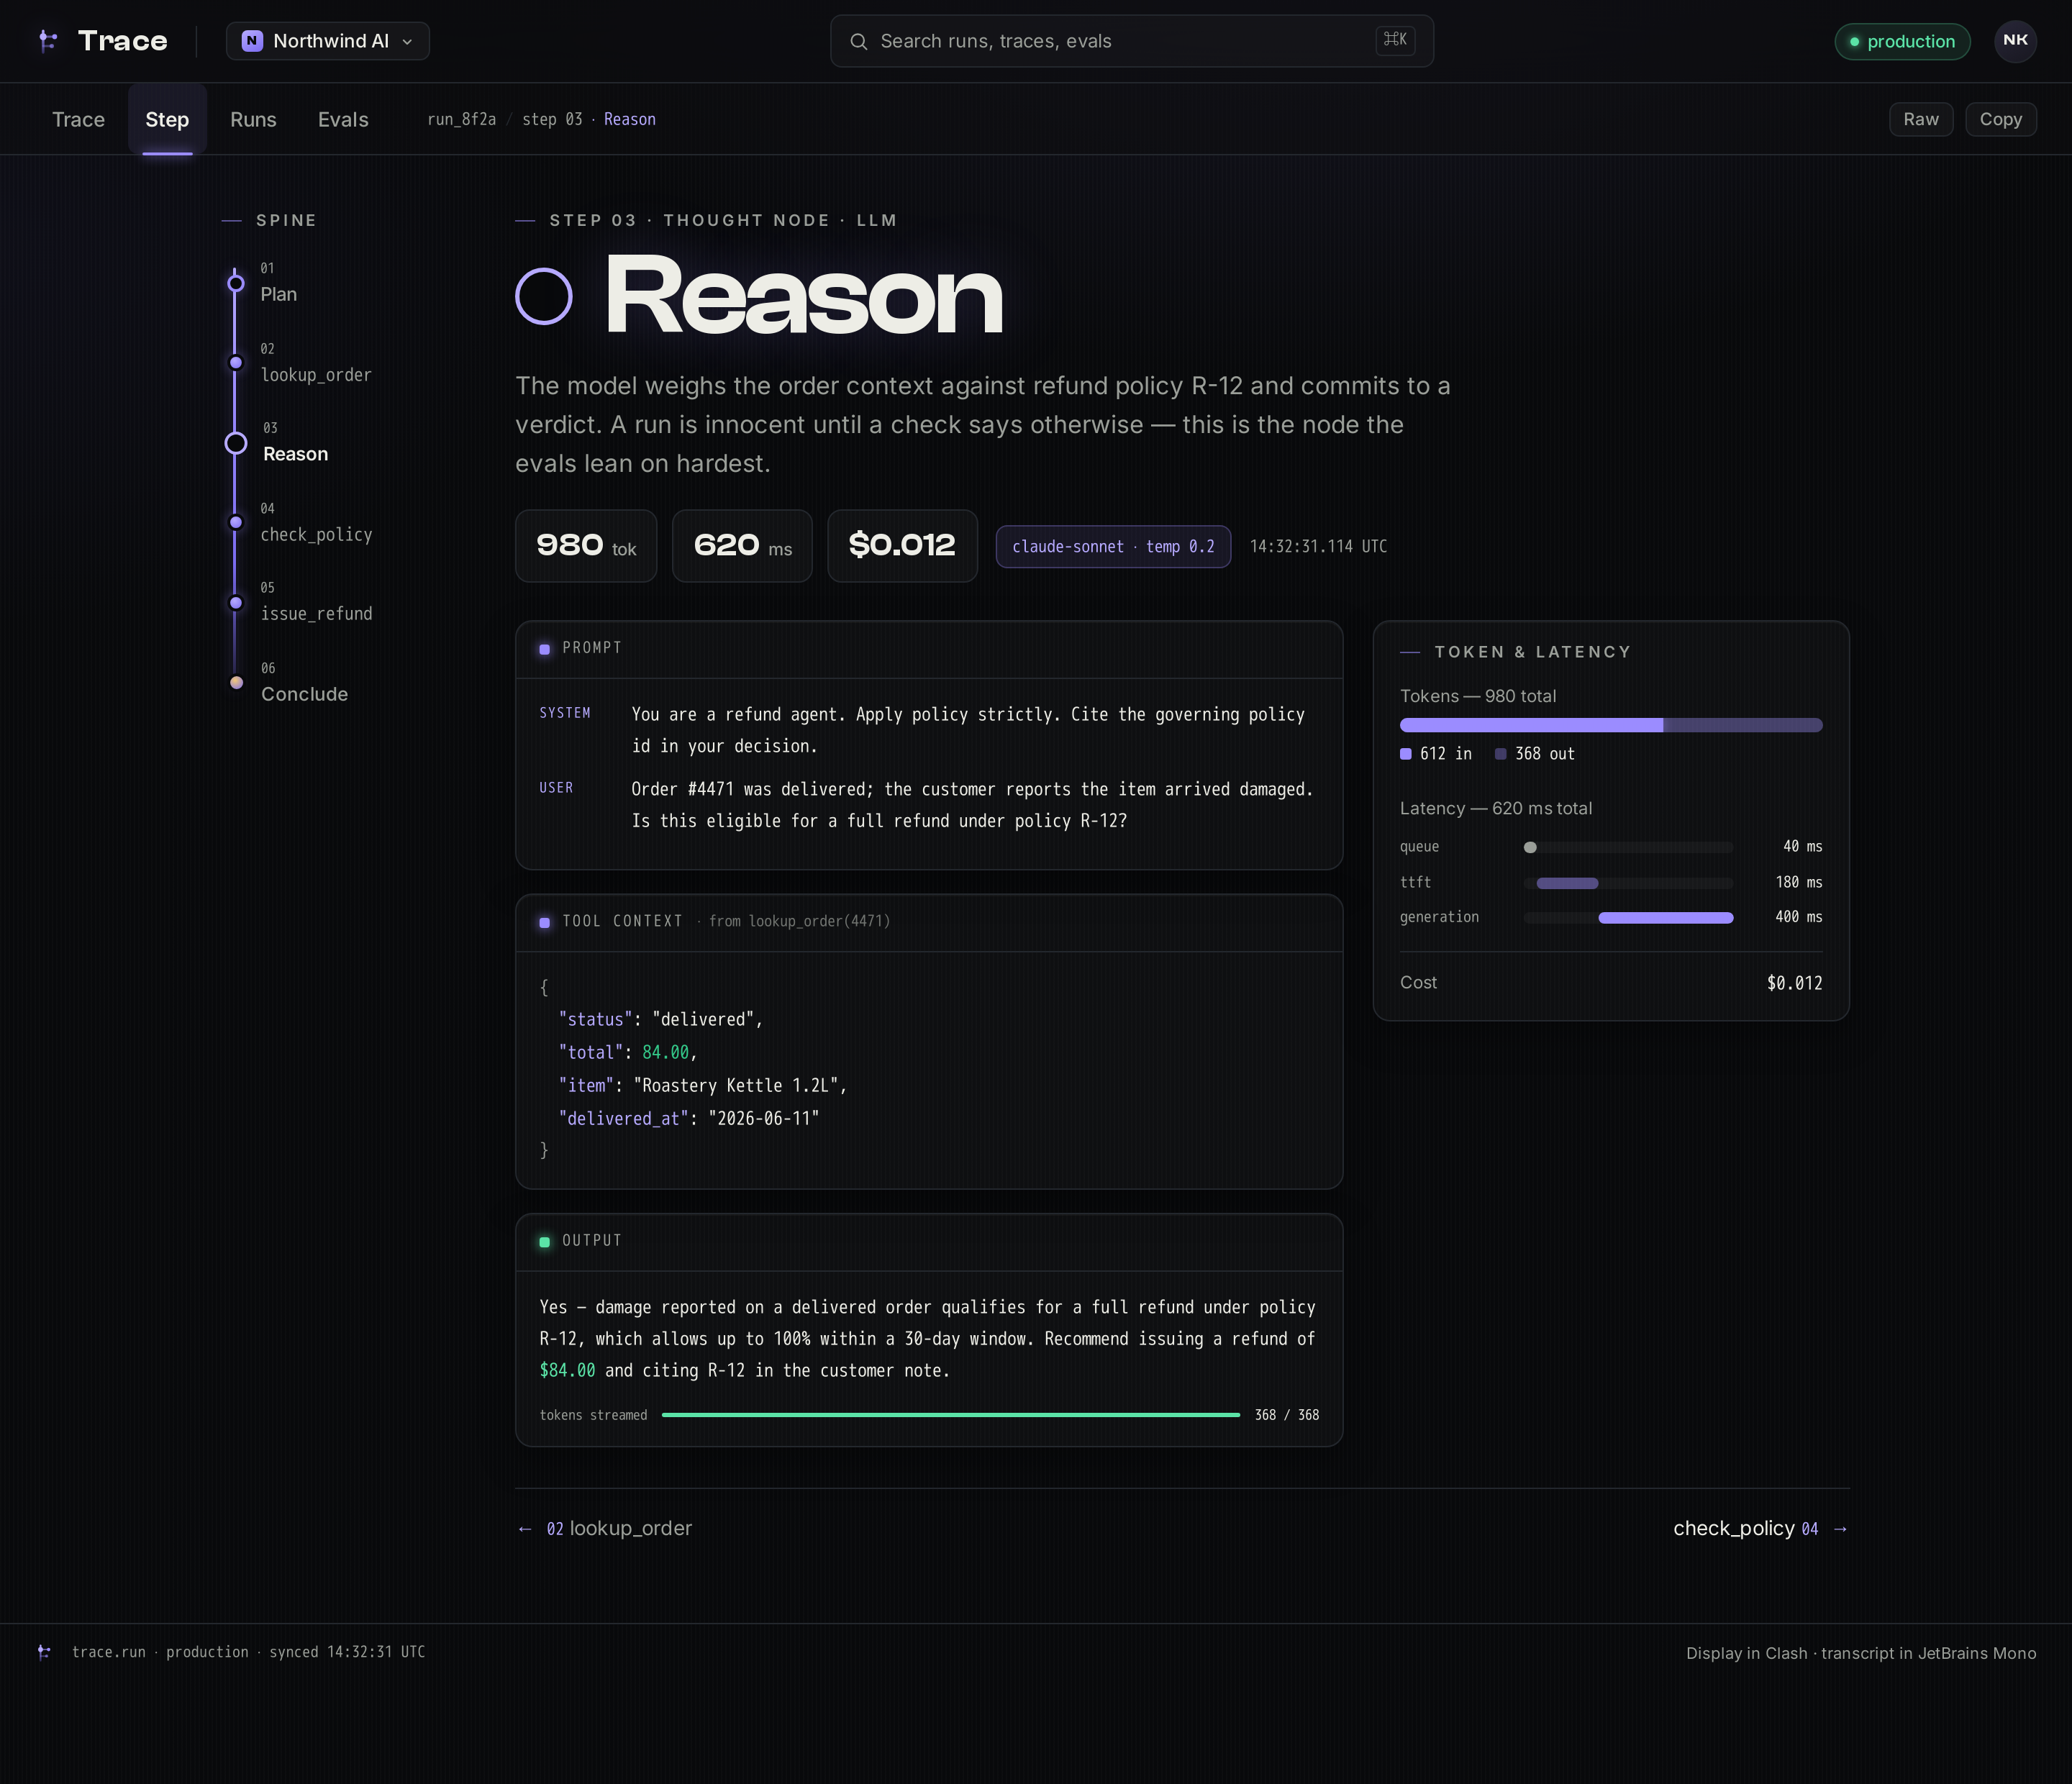Click the footer Trace logo icon

click(44, 1652)
